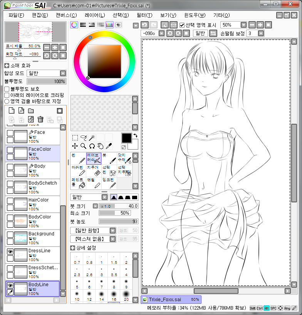
Task: Click the trash icon to delete layer
Action: [x=40, y=119]
